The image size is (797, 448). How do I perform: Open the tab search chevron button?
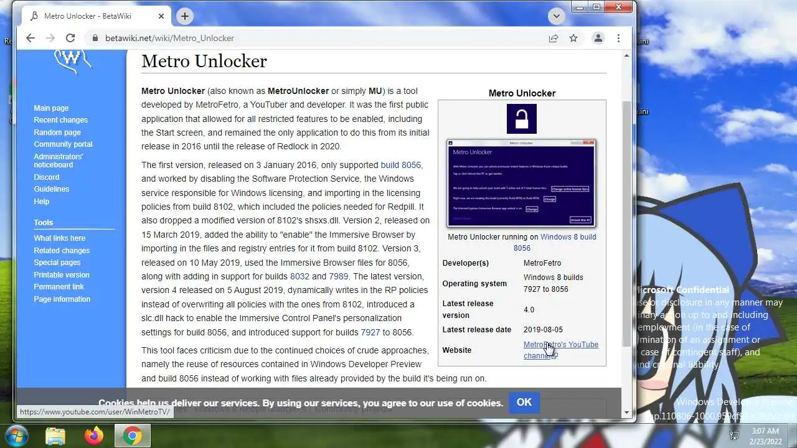tap(556, 16)
